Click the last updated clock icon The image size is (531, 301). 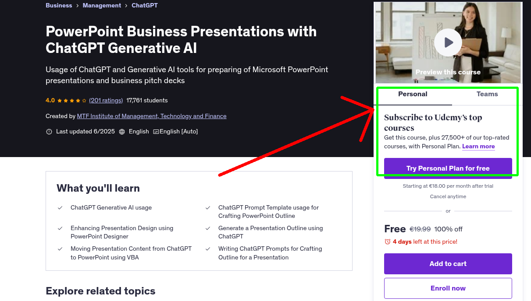(x=49, y=131)
